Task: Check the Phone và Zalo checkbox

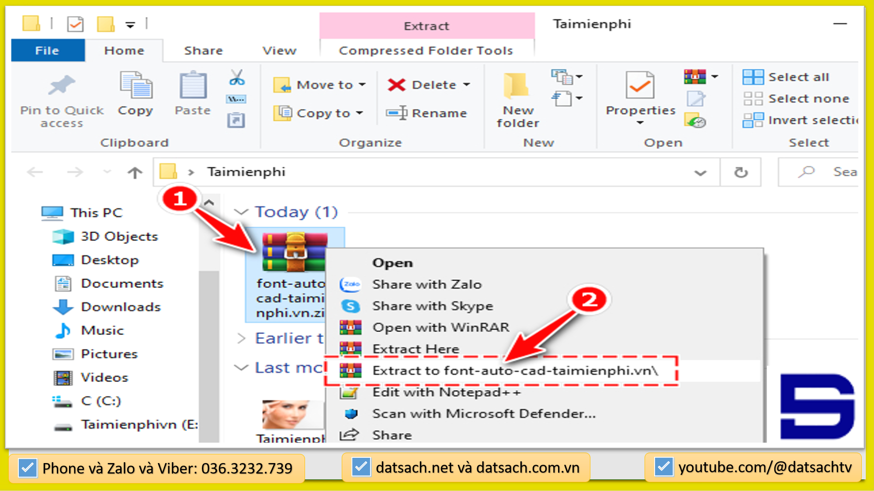Action: click(28, 468)
